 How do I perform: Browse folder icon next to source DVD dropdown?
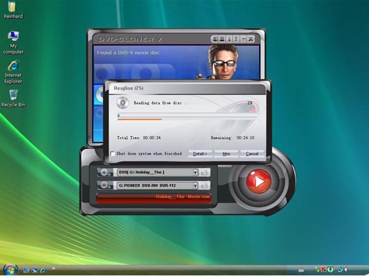(x=204, y=173)
